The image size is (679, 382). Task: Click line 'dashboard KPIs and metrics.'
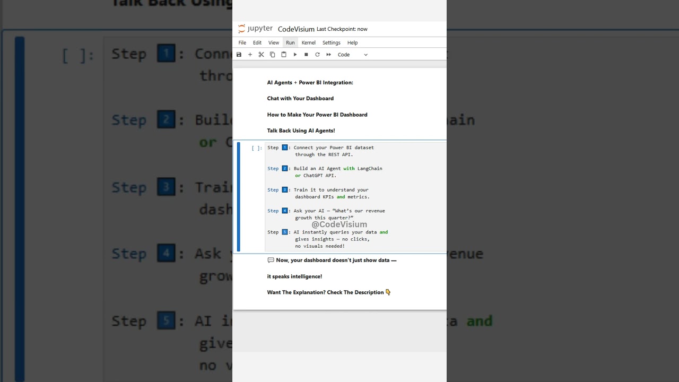click(x=332, y=197)
